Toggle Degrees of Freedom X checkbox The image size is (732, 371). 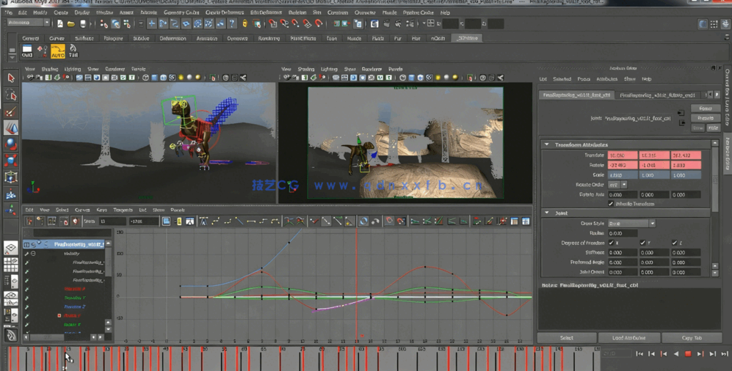[x=611, y=243]
